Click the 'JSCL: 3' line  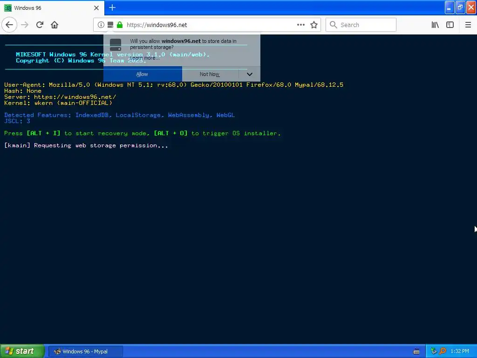pos(17,121)
